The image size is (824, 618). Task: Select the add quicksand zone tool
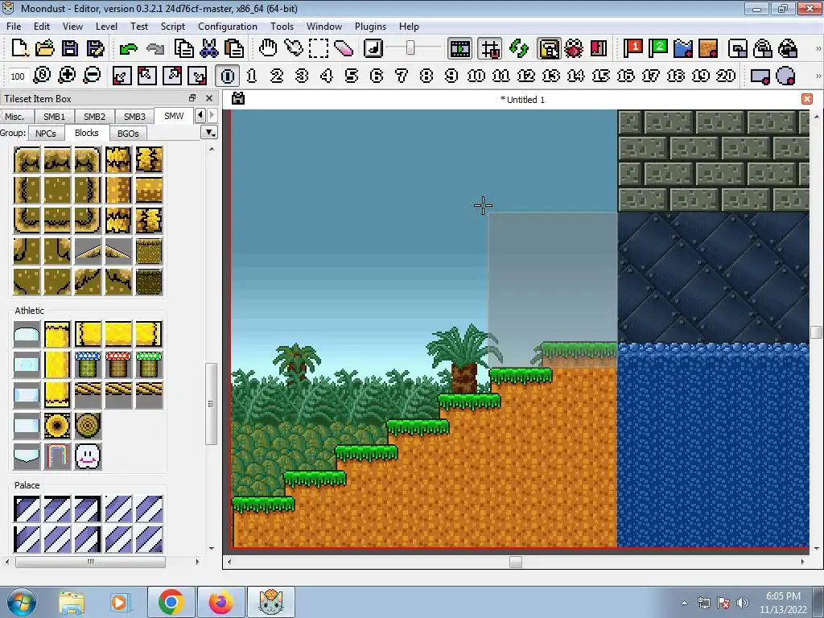(708, 49)
